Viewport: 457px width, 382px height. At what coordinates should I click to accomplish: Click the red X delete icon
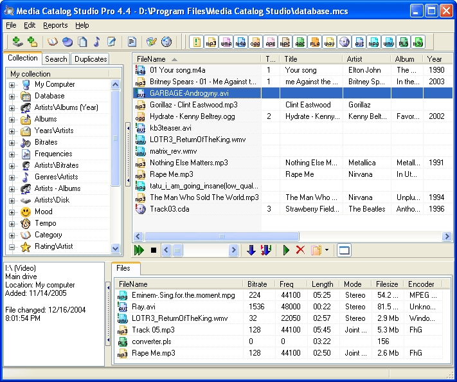300,250
